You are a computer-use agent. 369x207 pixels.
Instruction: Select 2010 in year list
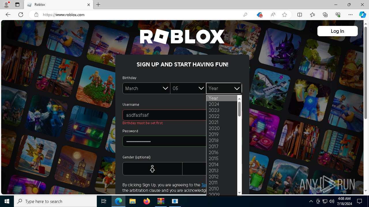(x=222, y=189)
